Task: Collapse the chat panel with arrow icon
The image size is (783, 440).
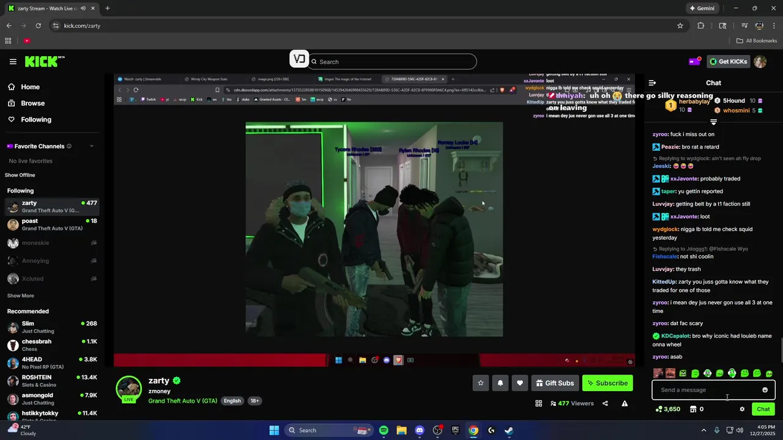Action: [x=652, y=82]
